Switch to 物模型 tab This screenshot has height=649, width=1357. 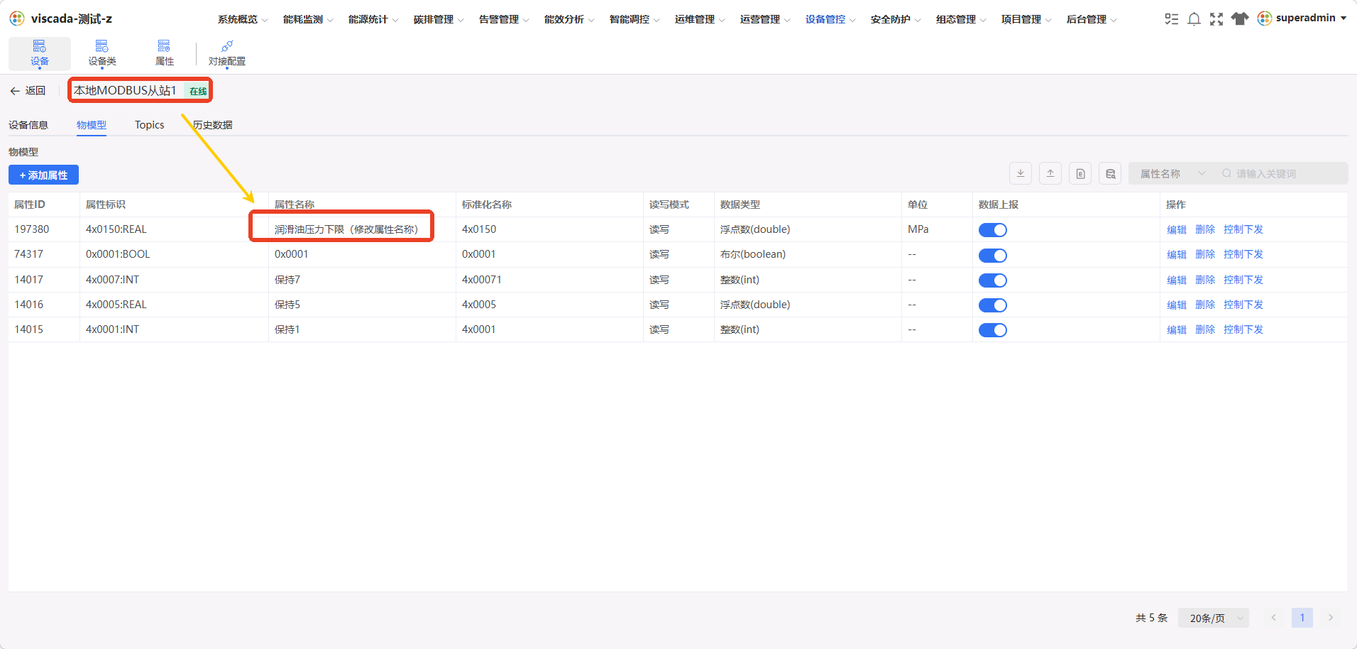tap(92, 125)
